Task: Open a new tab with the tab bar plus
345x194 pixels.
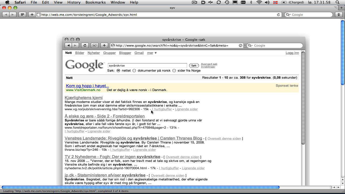Action: click(341, 8)
